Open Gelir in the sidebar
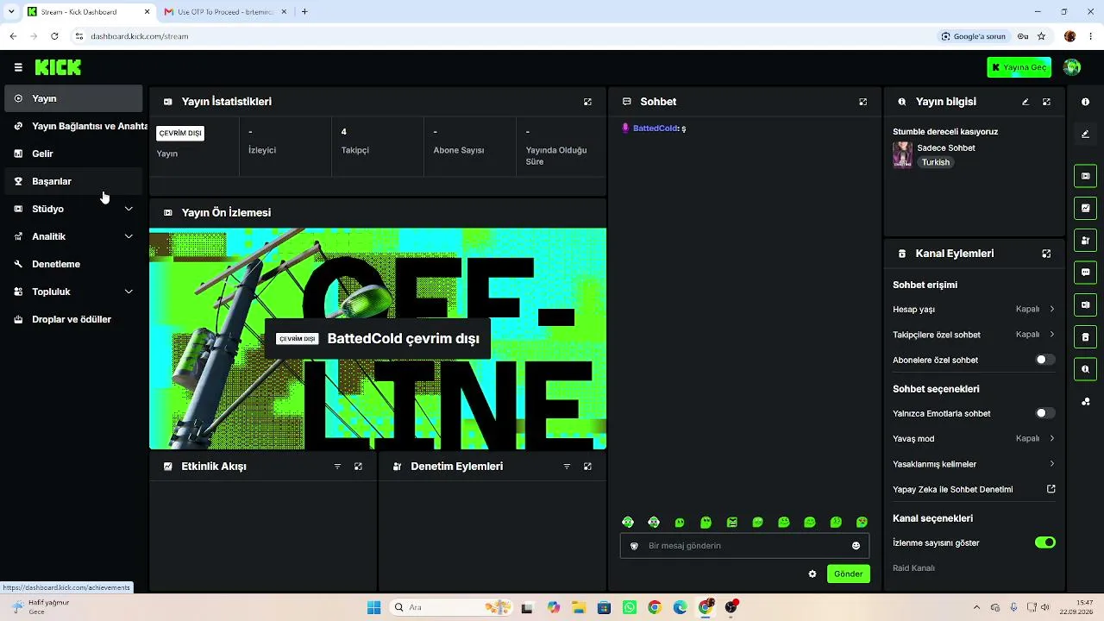The width and height of the screenshot is (1104, 621). [73, 154]
